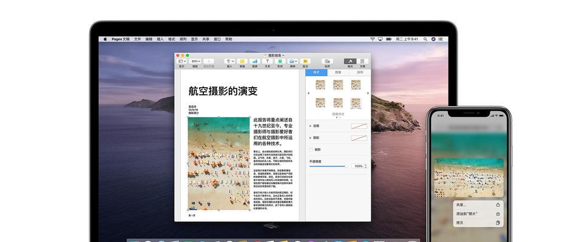Image resolution: width=562 pixels, height=242 pixels.
Task: Tap the beach photo preview on iPhone
Action: (469, 178)
